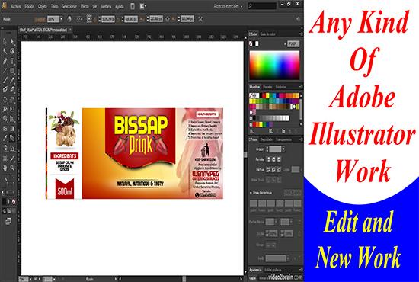Choose the last Vértice corner option

[x=279, y=169]
